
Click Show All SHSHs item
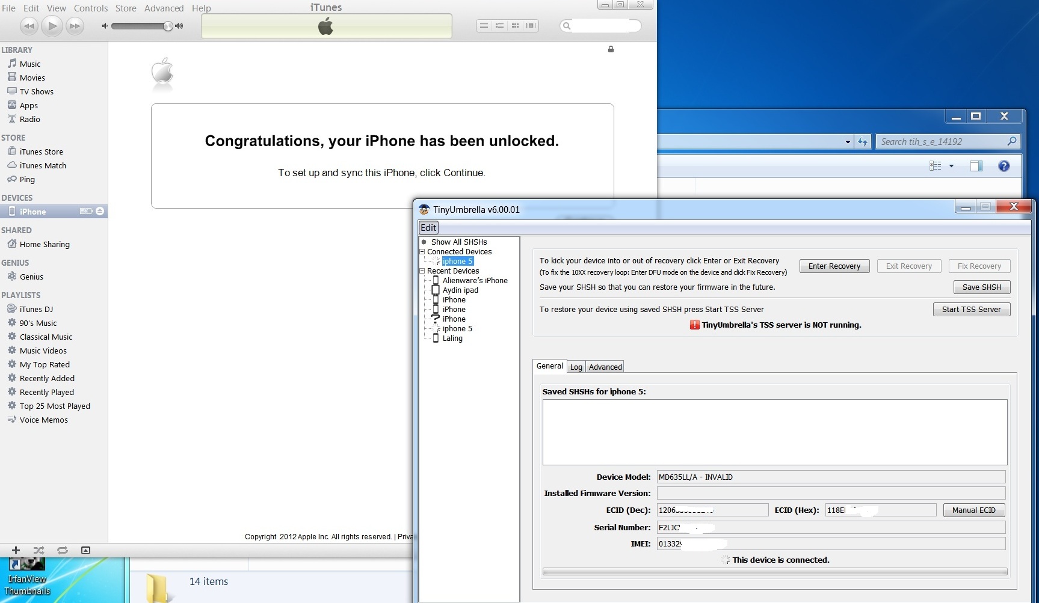pos(459,242)
